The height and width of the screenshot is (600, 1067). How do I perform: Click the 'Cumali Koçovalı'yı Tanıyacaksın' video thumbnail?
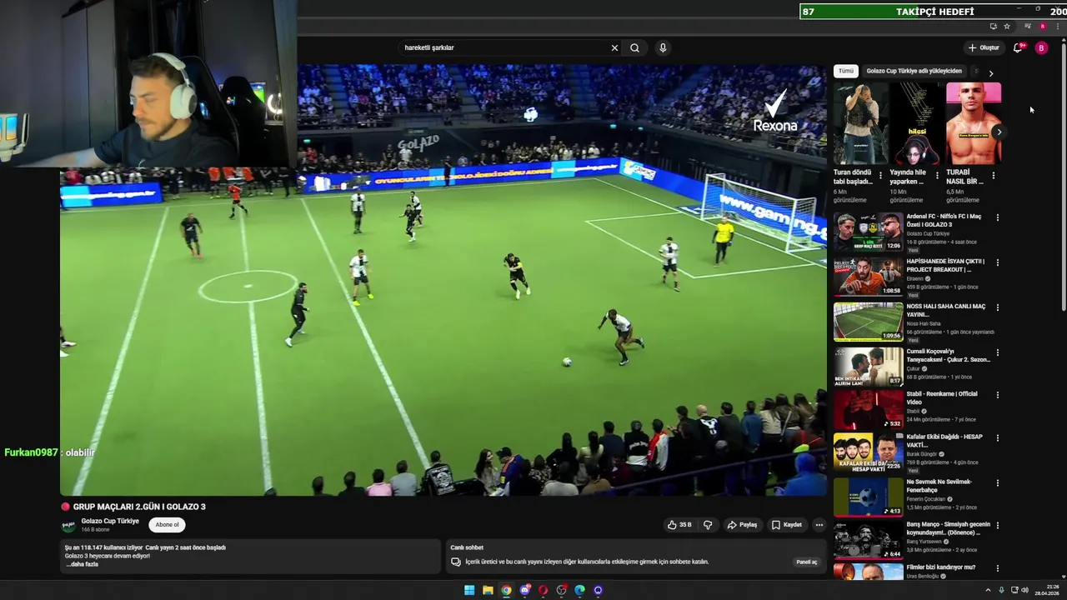pyautogui.click(x=868, y=366)
